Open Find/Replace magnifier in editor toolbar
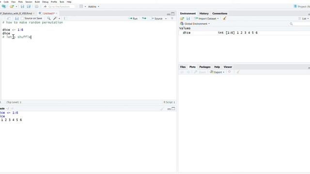 click(x=48, y=18)
